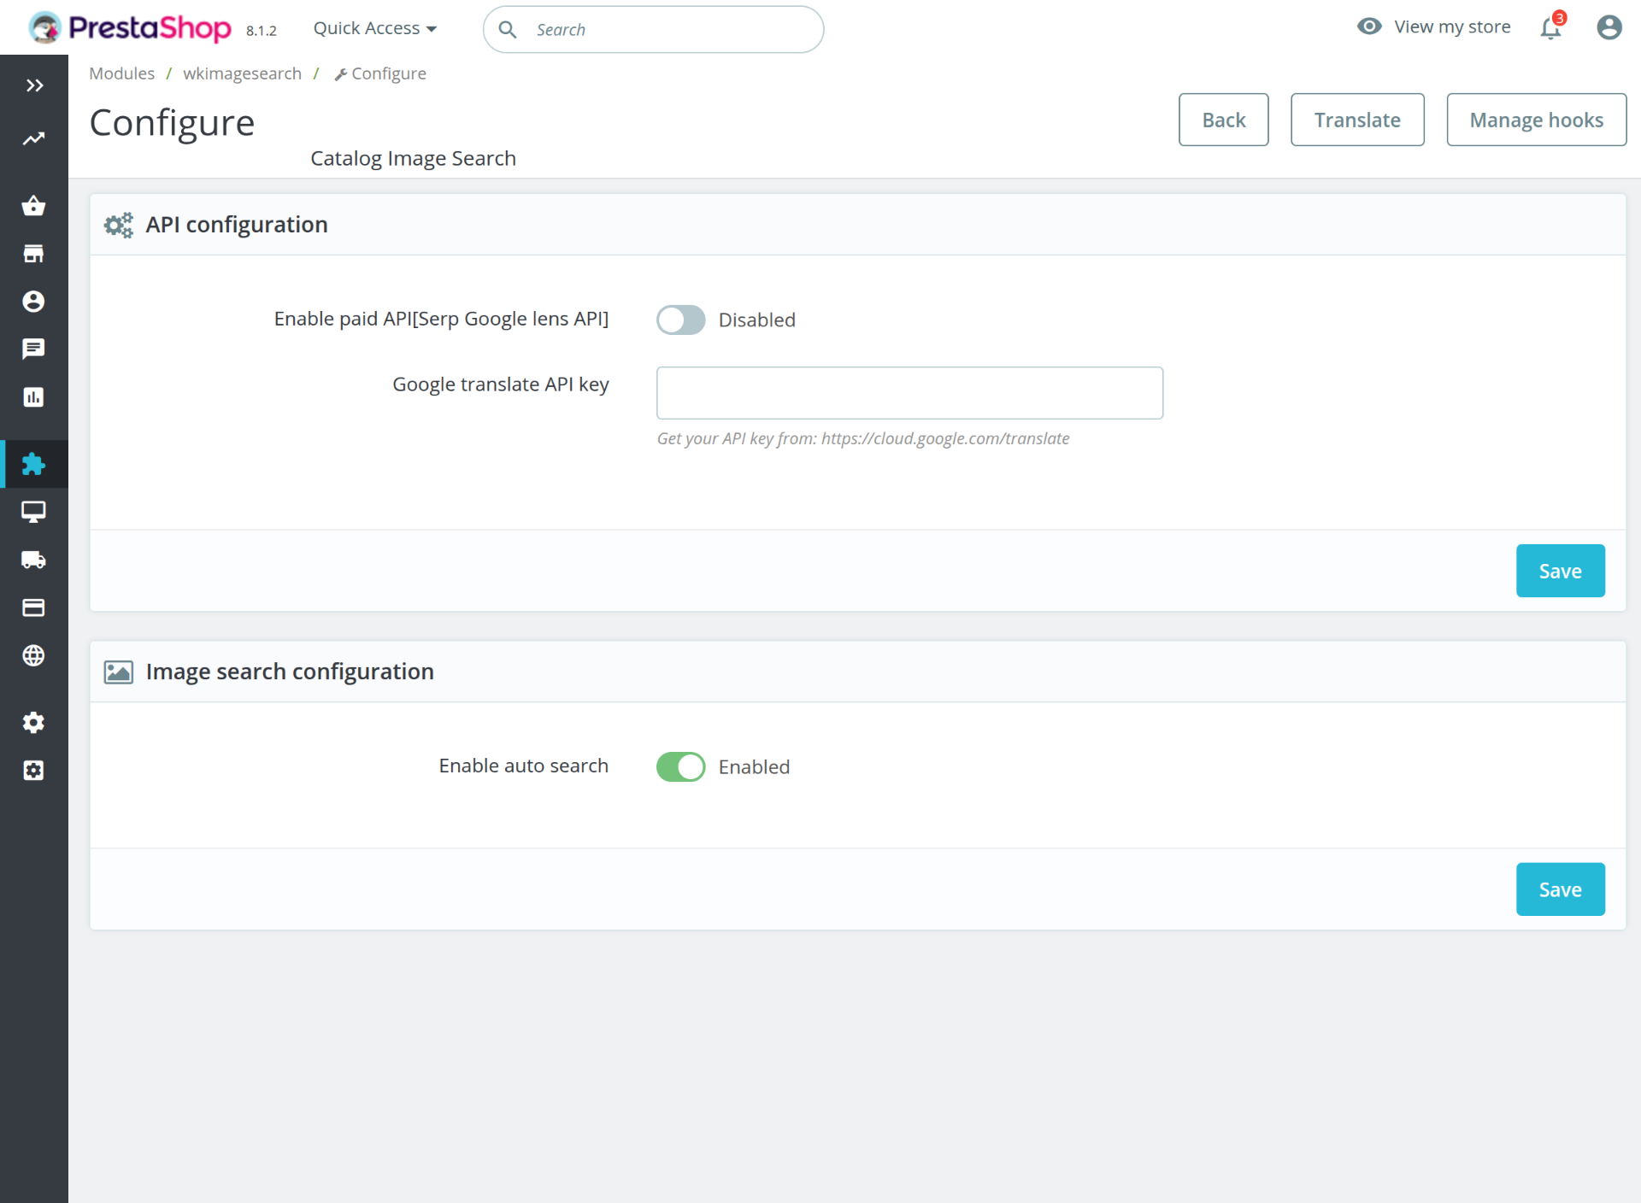Image resolution: width=1641 pixels, height=1203 pixels.
Task: Open the Orders basket icon in sidebar
Action: click(33, 206)
